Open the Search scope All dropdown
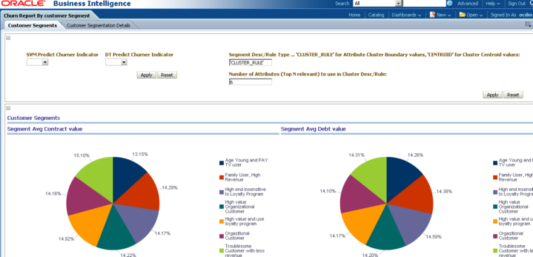Screen dimensions: 533x257 377,3
